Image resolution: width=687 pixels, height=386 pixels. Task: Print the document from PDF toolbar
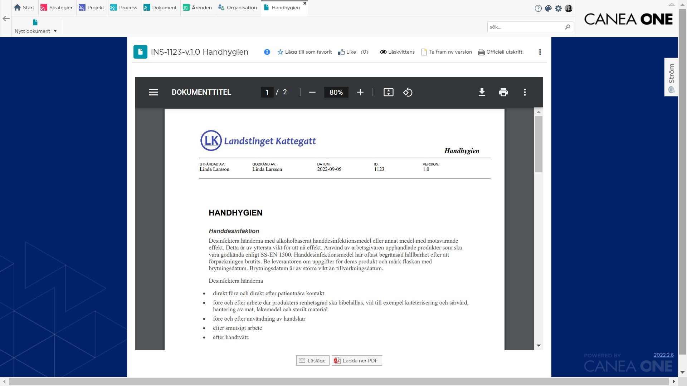tap(503, 92)
